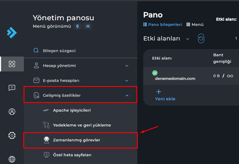
Task: Click the Bileşen süzgeci search field
Action: point(59,51)
